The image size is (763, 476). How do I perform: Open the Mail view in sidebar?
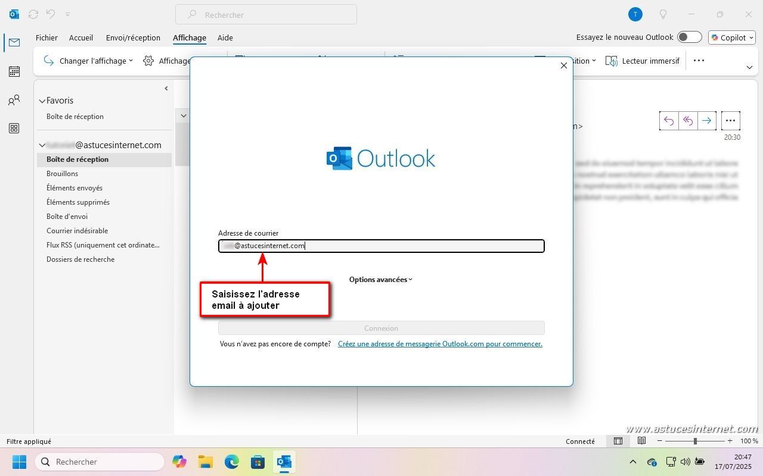tap(14, 42)
